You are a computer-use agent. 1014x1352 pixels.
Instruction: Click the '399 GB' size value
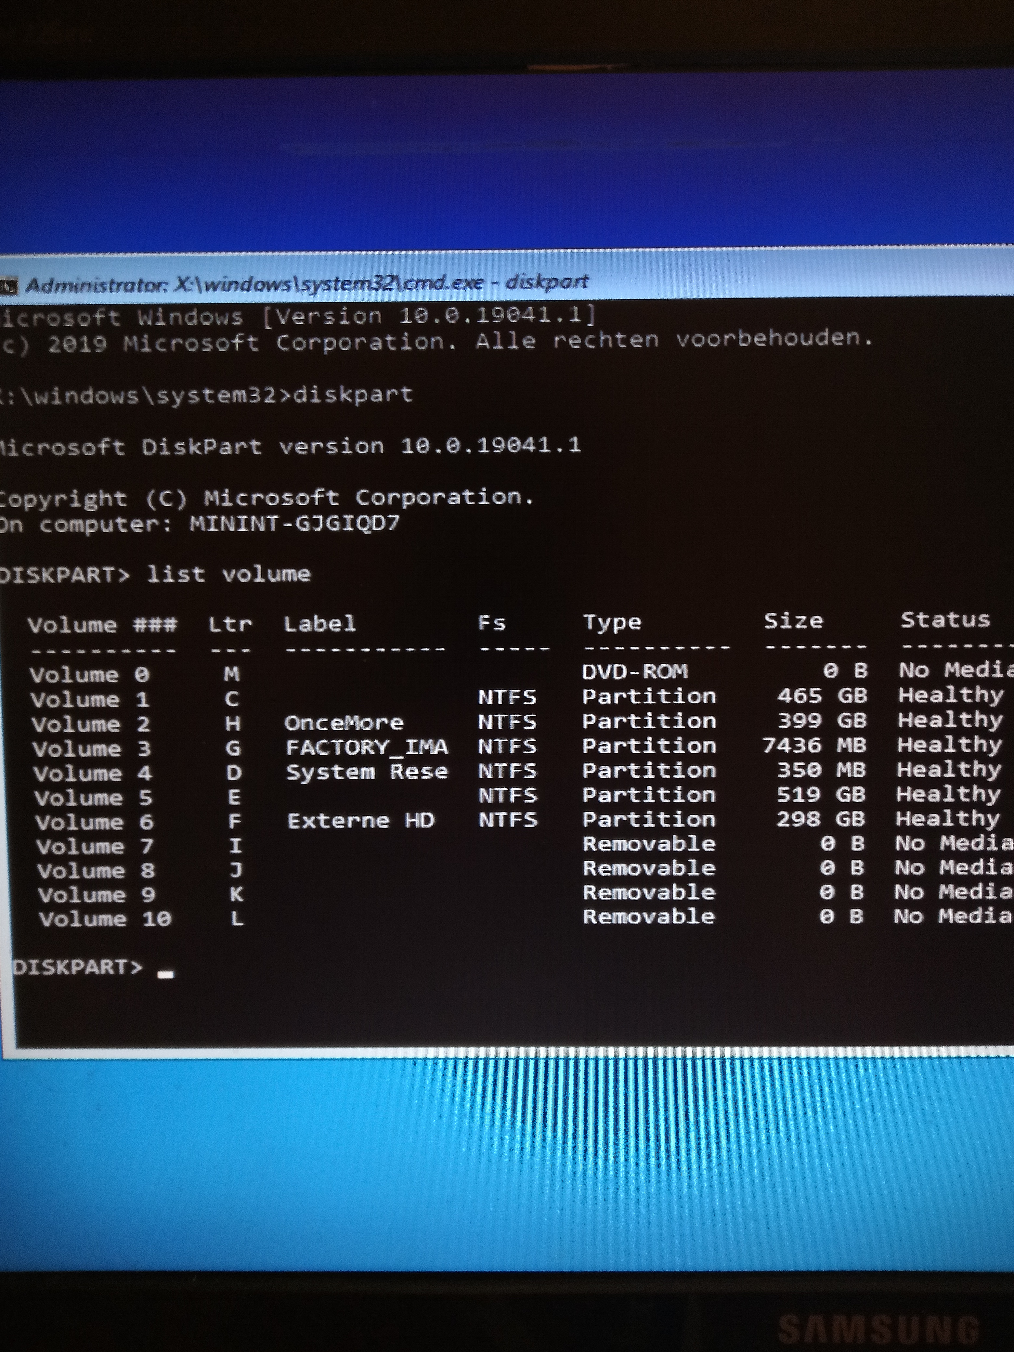click(822, 721)
